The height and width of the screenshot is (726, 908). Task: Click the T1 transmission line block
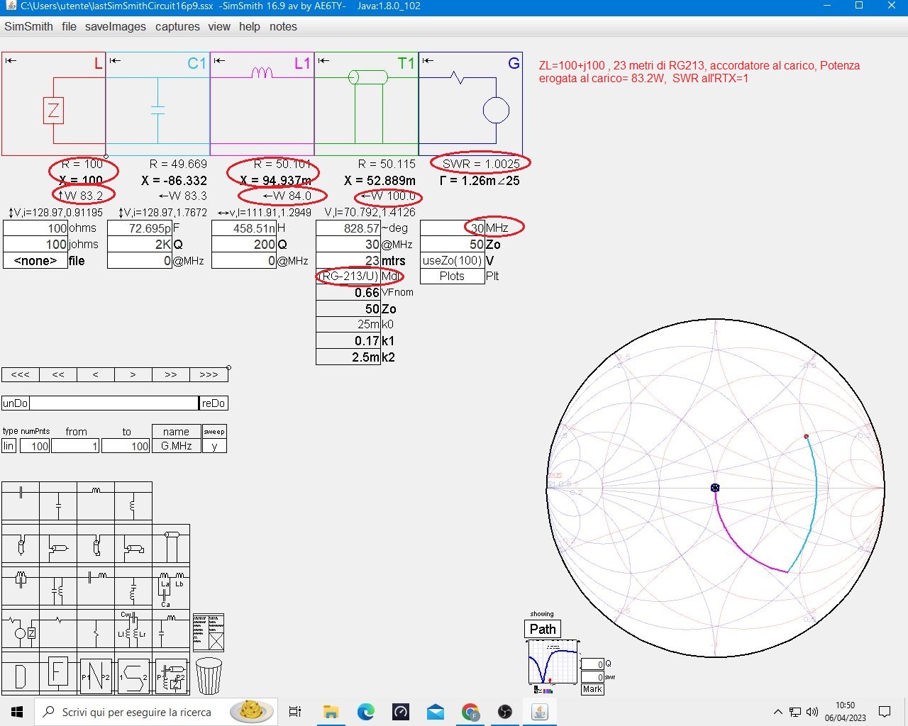(x=367, y=104)
